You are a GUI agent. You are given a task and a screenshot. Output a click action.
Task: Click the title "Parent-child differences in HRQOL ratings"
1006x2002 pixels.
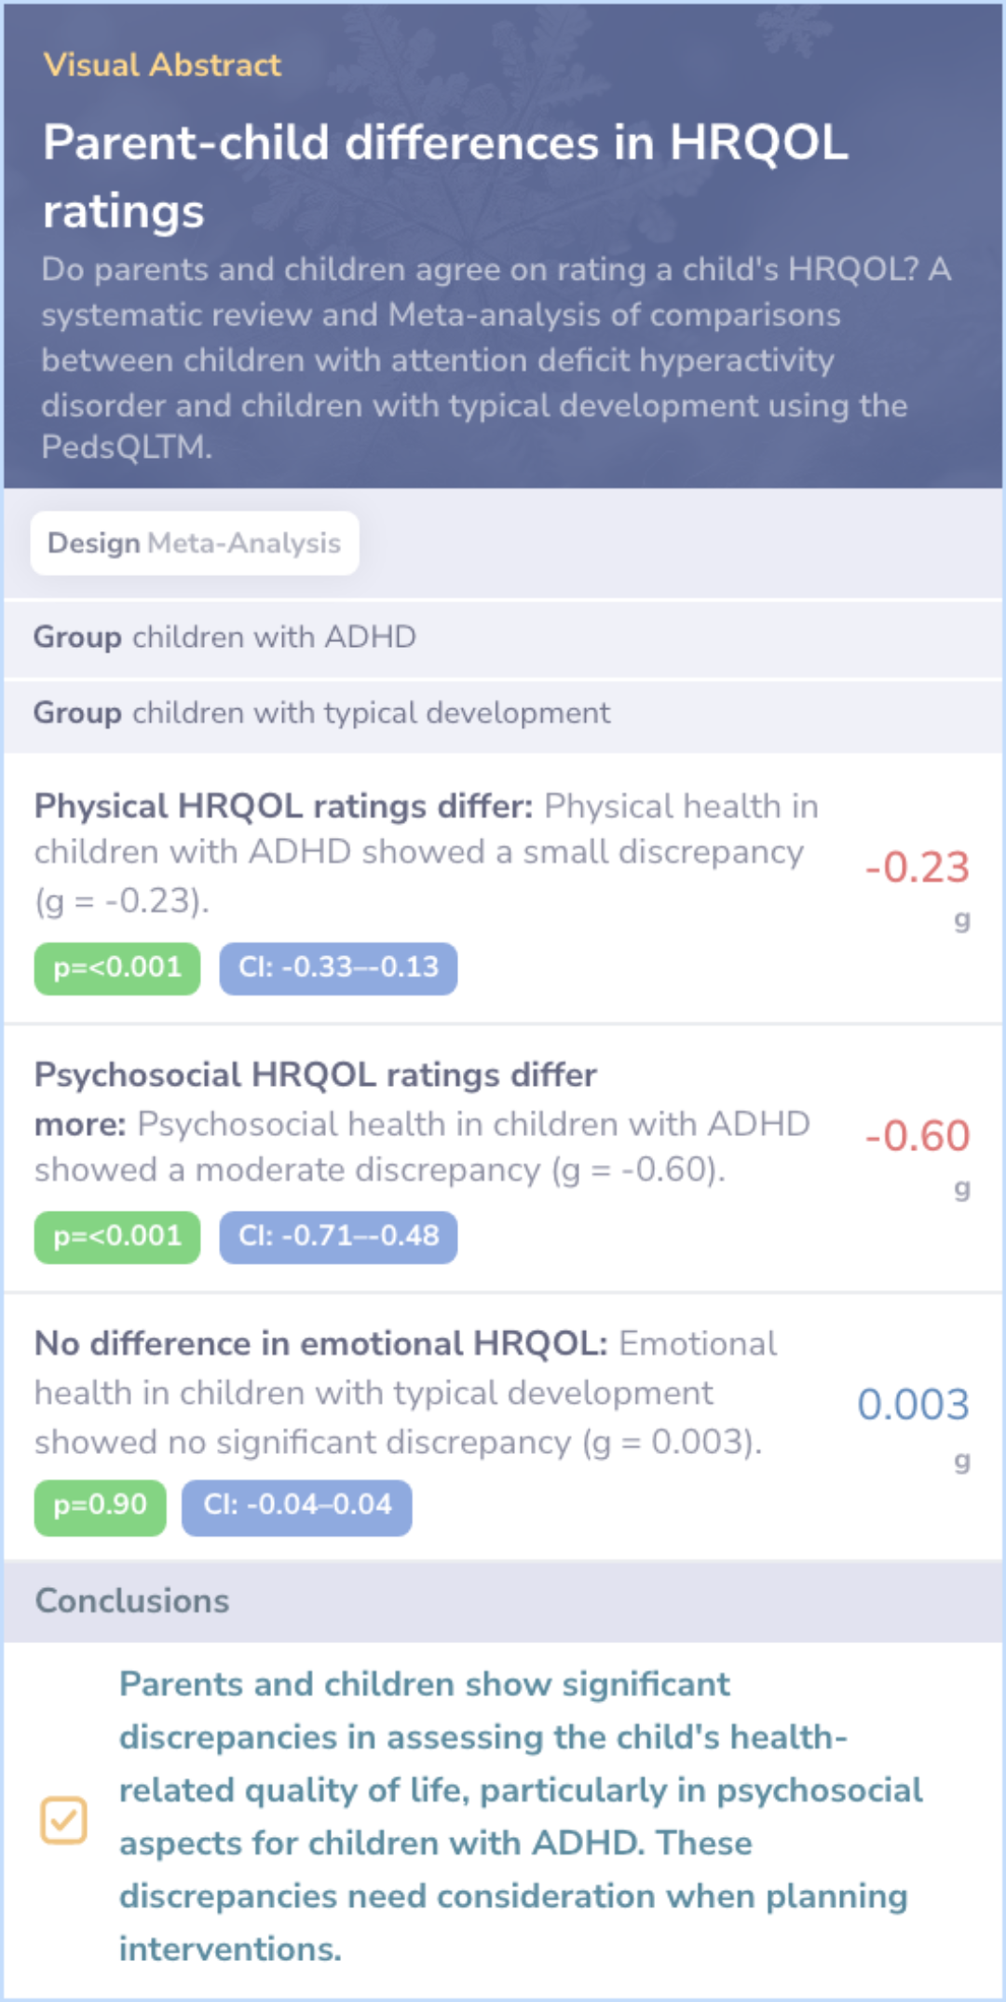pyautogui.click(x=445, y=176)
